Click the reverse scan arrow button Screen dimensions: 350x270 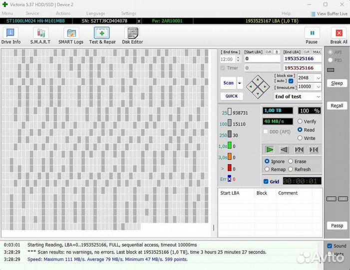pos(284,149)
